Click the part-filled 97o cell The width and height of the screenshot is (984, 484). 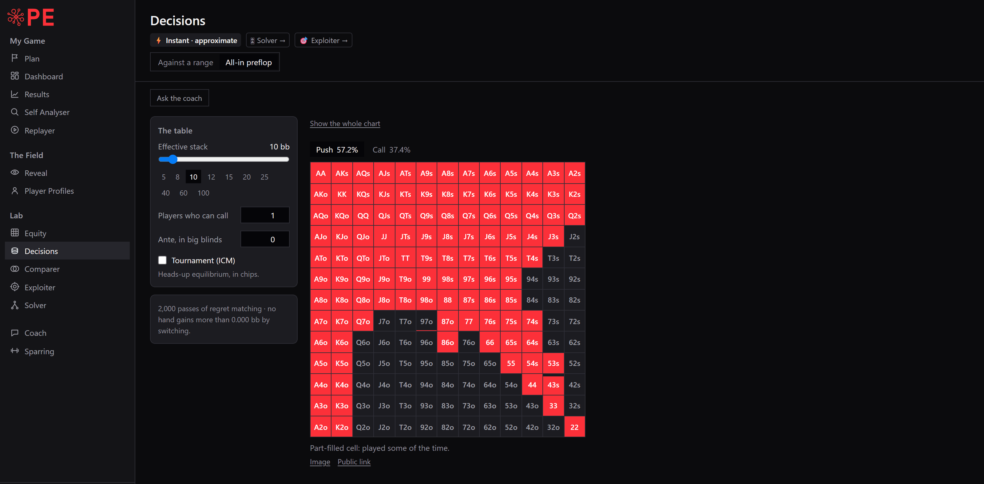[x=426, y=321]
